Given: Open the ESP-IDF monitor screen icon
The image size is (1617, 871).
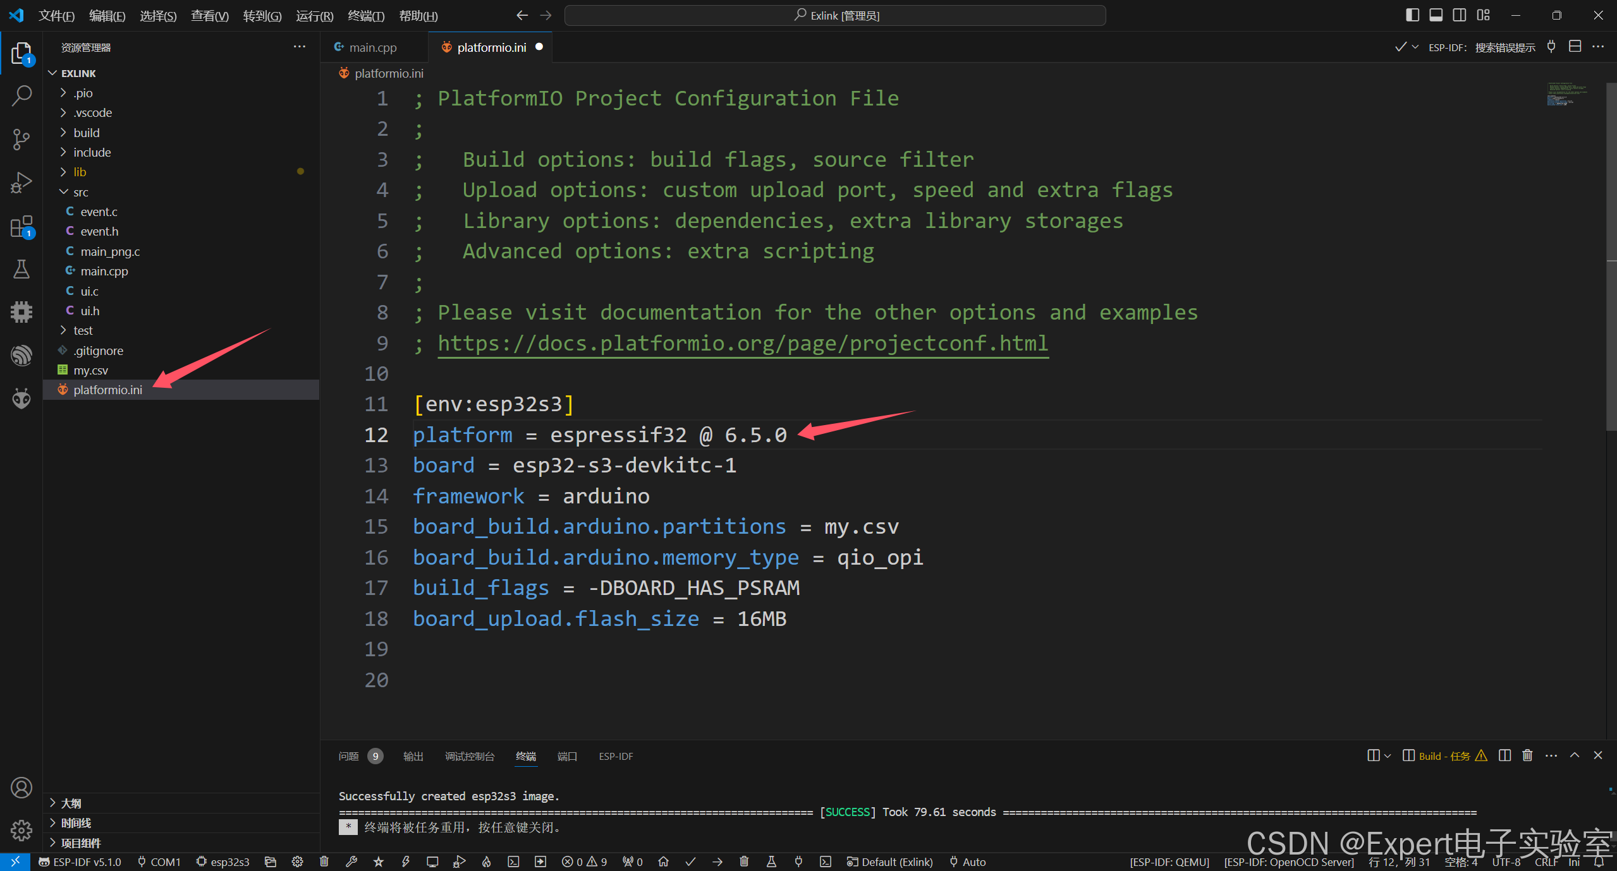Looking at the screenshot, I should pyautogui.click(x=432, y=862).
